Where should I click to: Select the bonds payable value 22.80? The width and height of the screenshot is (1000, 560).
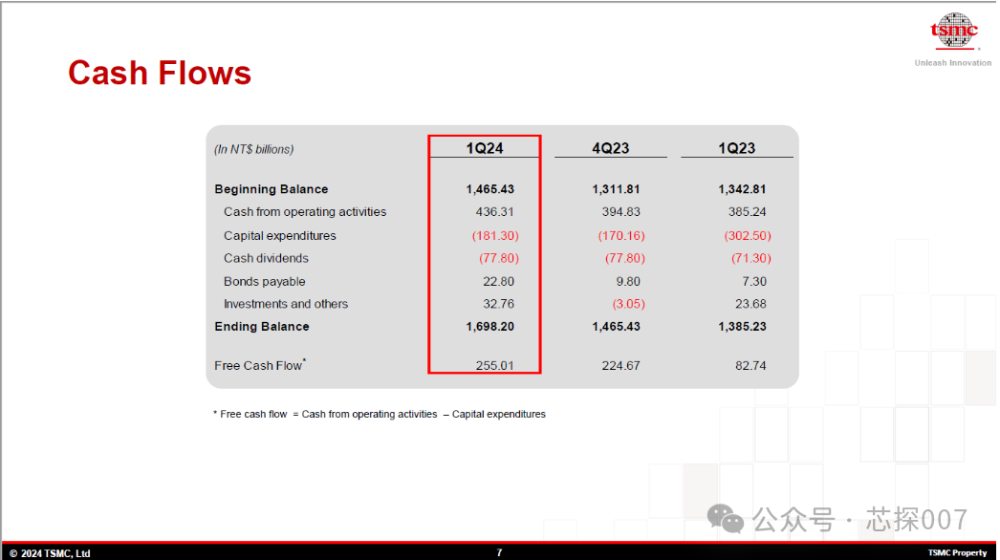pos(499,281)
